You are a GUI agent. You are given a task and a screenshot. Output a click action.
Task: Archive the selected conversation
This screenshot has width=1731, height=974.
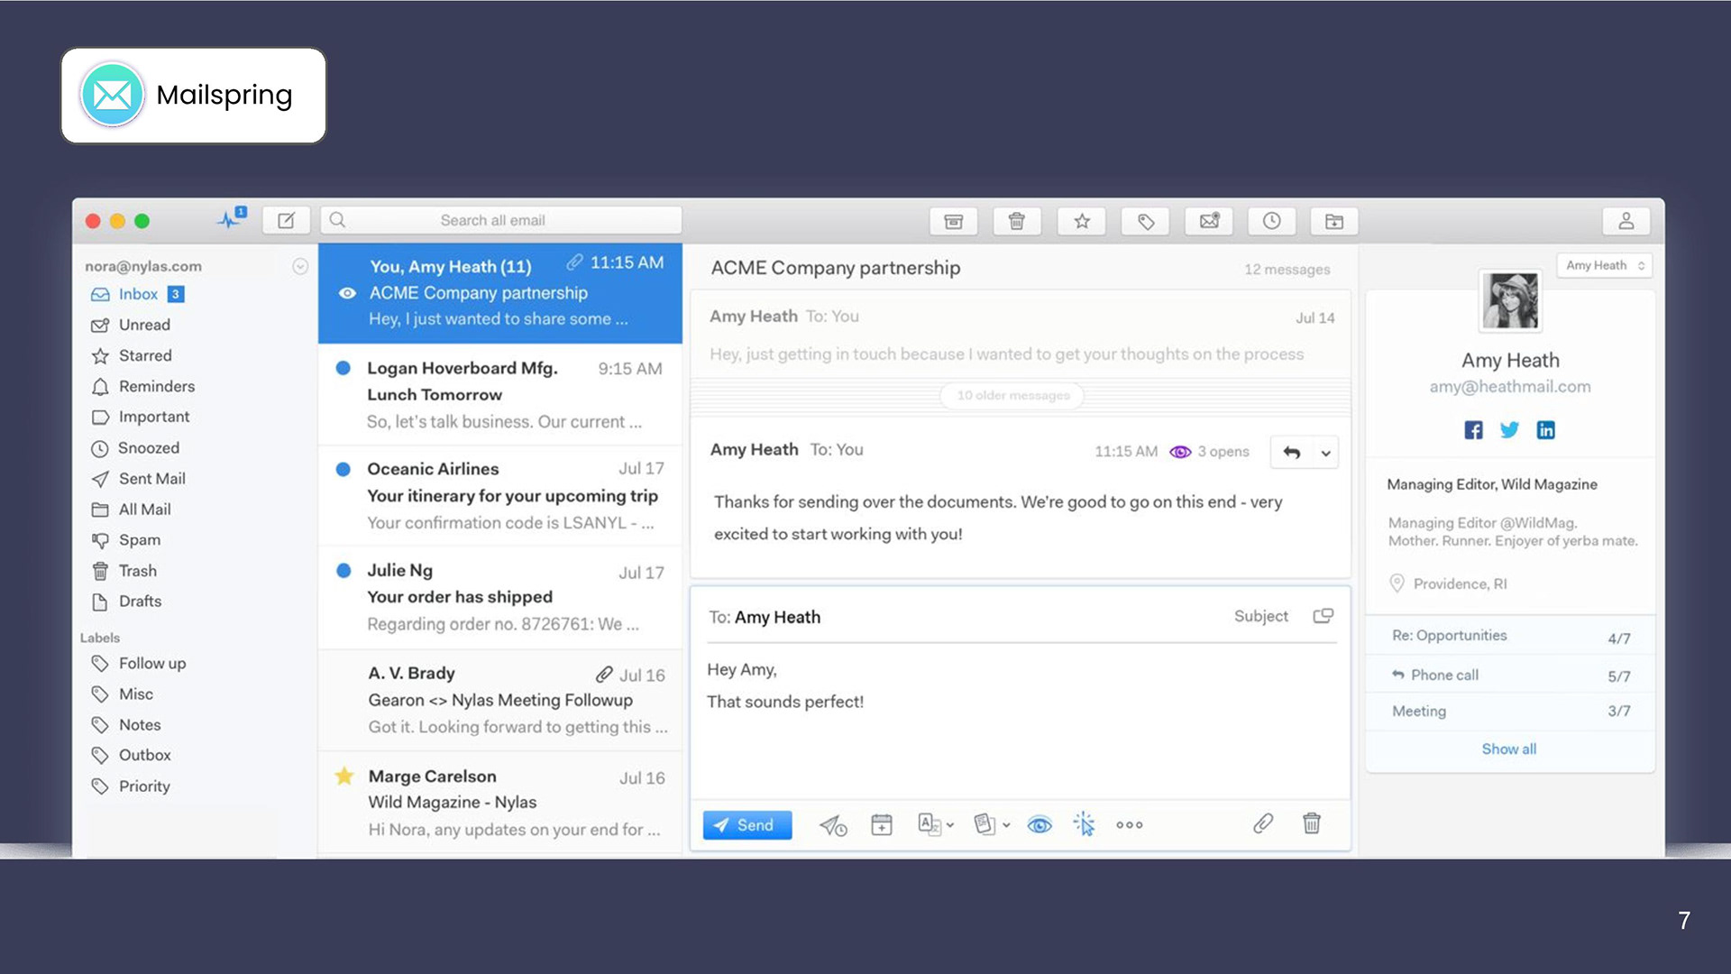953,221
